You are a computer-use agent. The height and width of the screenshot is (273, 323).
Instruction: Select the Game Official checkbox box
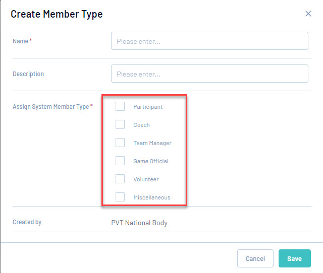coord(120,161)
